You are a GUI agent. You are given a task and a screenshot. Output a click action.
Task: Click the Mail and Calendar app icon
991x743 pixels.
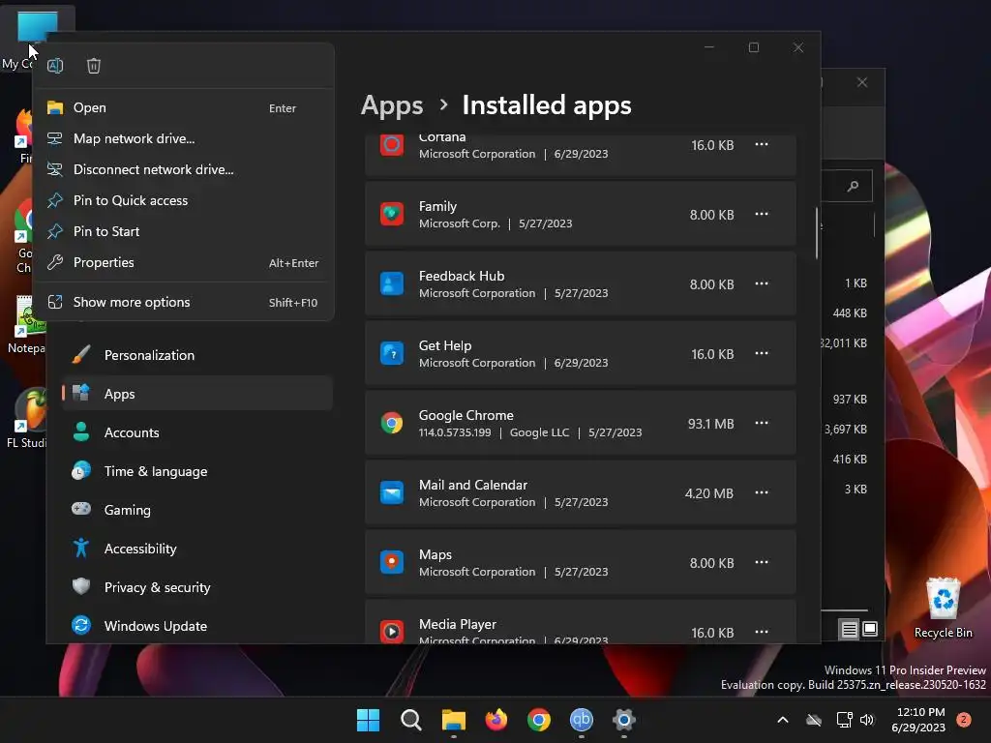pyautogui.click(x=392, y=492)
